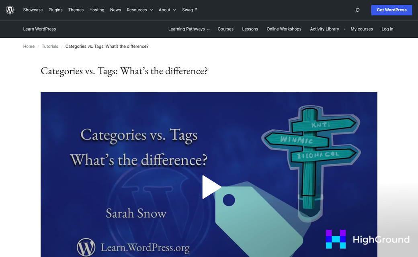Click the Get WordPress button
Image resolution: width=418 pixels, height=257 pixels.
391,10
